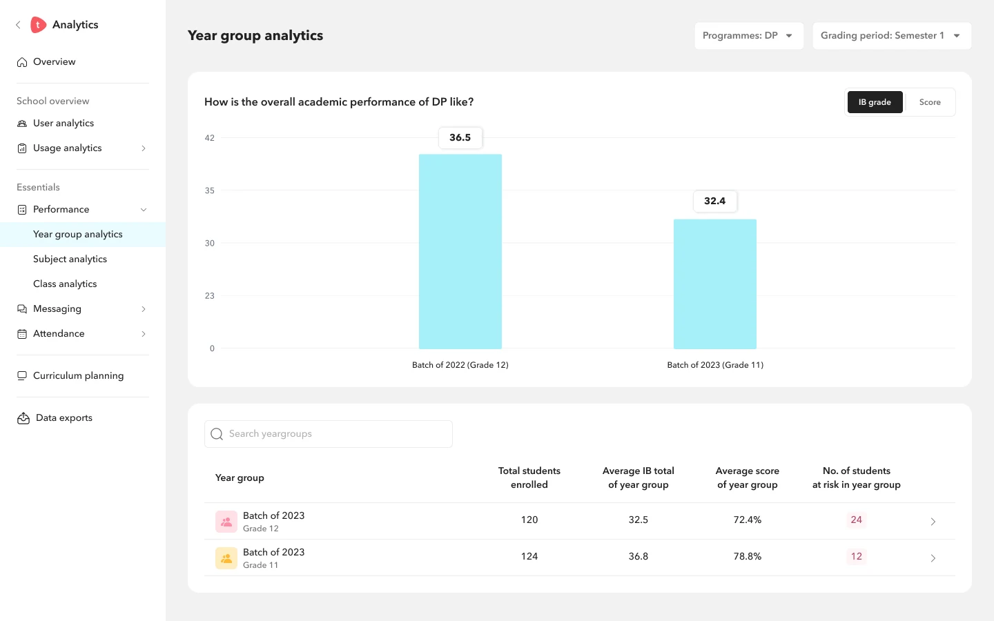Click the Batch of 2022 chart bar
Image resolution: width=994 pixels, height=621 pixels.
pos(460,251)
